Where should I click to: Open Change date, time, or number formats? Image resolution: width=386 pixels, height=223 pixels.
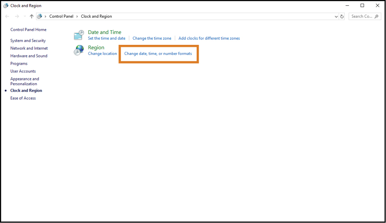158,54
